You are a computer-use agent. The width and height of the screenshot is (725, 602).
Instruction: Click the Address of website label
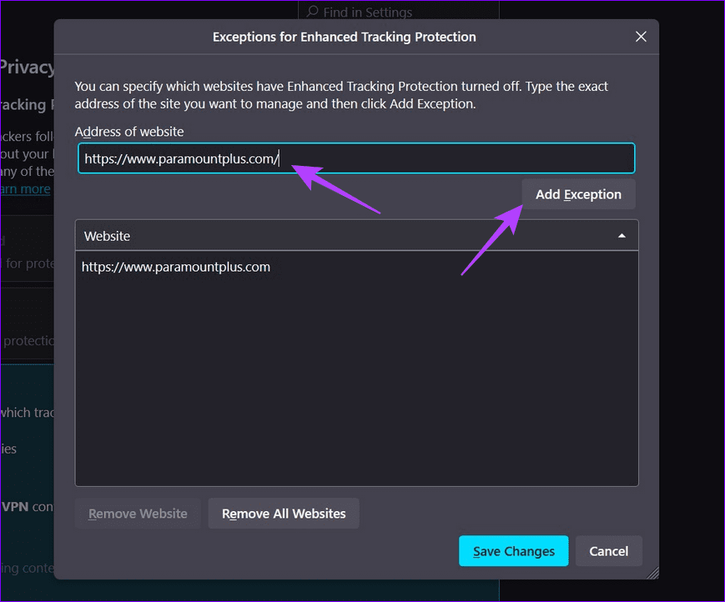click(129, 132)
